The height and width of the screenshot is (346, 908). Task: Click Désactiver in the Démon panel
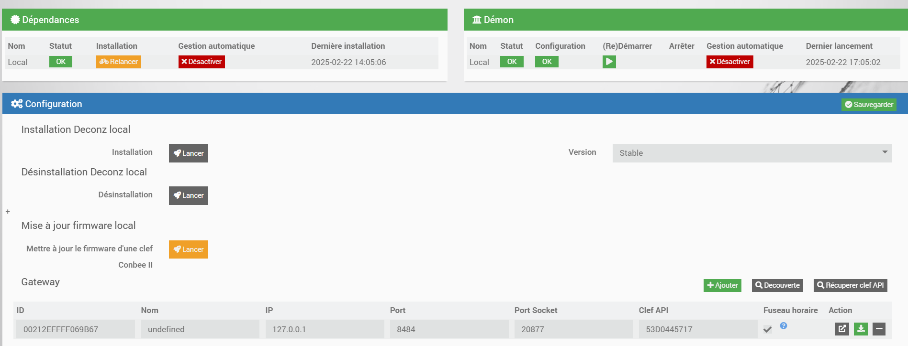(729, 62)
